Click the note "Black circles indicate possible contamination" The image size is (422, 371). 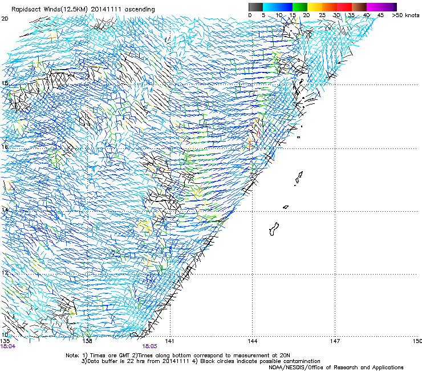click(260, 361)
